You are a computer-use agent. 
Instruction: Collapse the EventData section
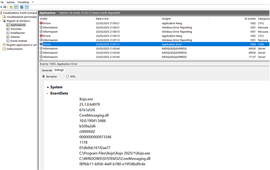(x=48, y=93)
